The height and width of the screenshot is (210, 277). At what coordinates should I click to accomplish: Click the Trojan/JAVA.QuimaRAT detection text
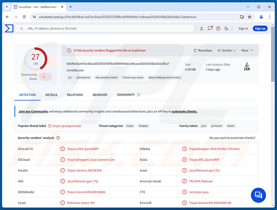point(83,149)
